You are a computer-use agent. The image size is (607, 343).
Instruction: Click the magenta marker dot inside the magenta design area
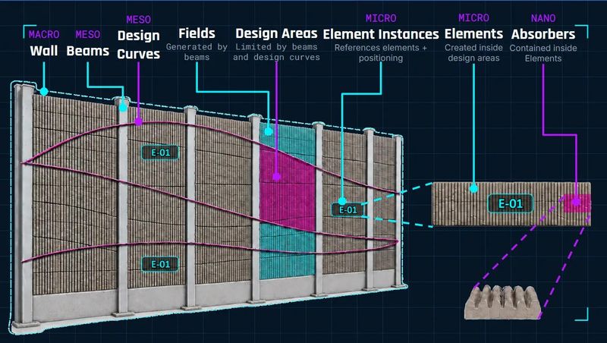pyautogui.click(x=276, y=177)
